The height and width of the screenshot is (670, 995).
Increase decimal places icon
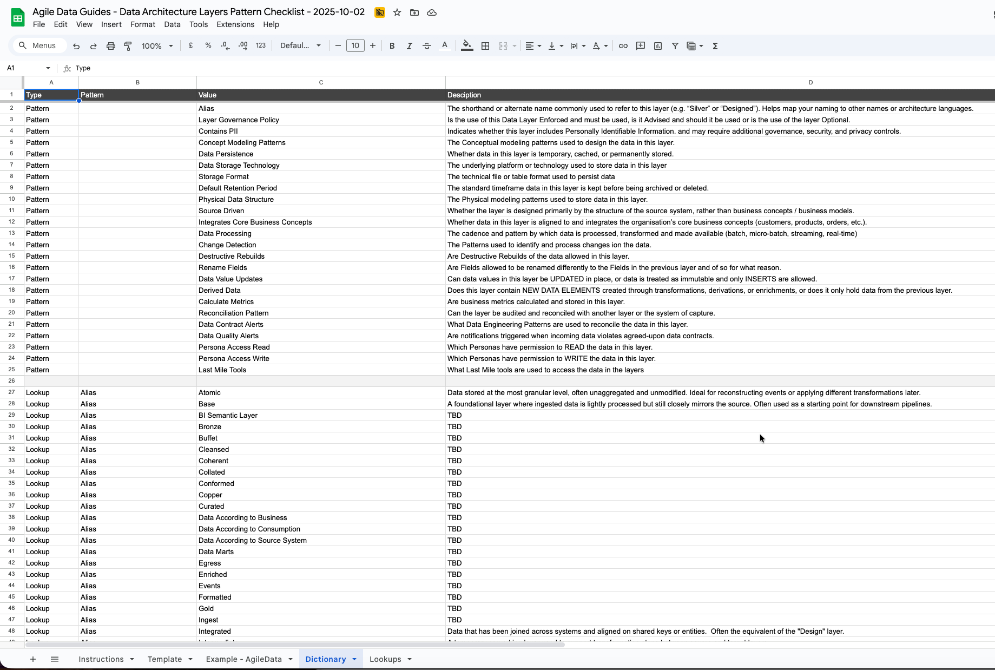pos(243,46)
